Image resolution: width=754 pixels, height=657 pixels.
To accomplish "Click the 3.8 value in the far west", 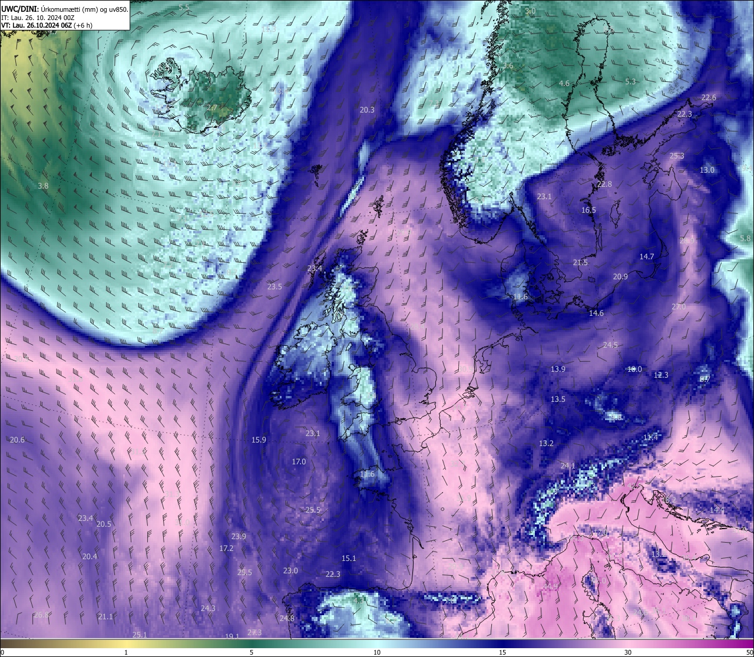I will (43, 186).
